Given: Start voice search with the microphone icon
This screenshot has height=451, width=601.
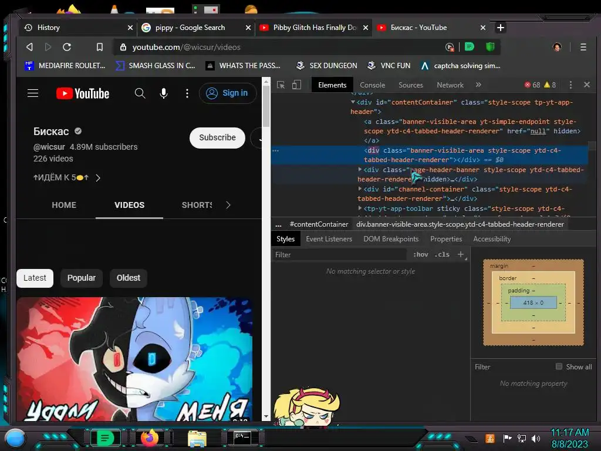Looking at the screenshot, I should pos(164,93).
